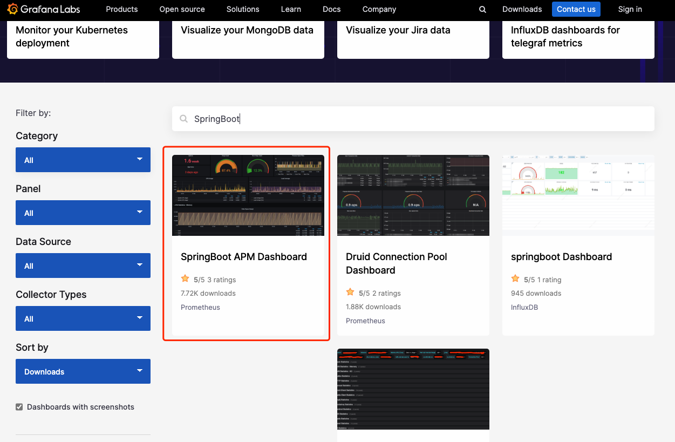This screenshot has height=442, width=675.
Task: Open SpringBoot APM Dashboard screenshot thumbnail
Action: coord(248,195)
